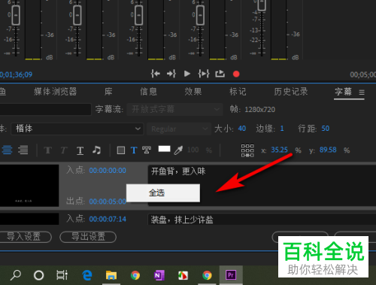The height and width of the screenshot is (285, 376).
Task: Select the blue text color T option
Action: (x=134, y=150)
